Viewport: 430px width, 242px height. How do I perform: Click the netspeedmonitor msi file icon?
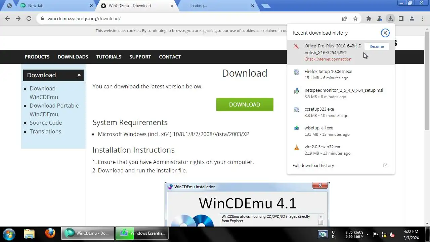[297, 91]
